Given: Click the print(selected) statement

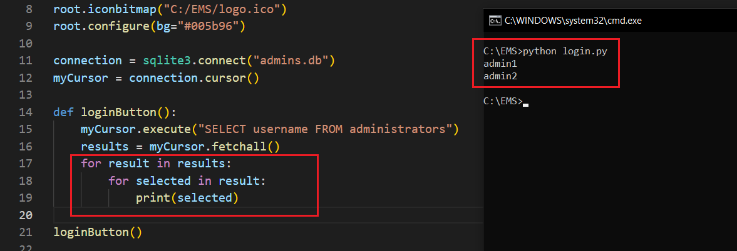Looking at the screenshot, I should [x=187, y=198].
